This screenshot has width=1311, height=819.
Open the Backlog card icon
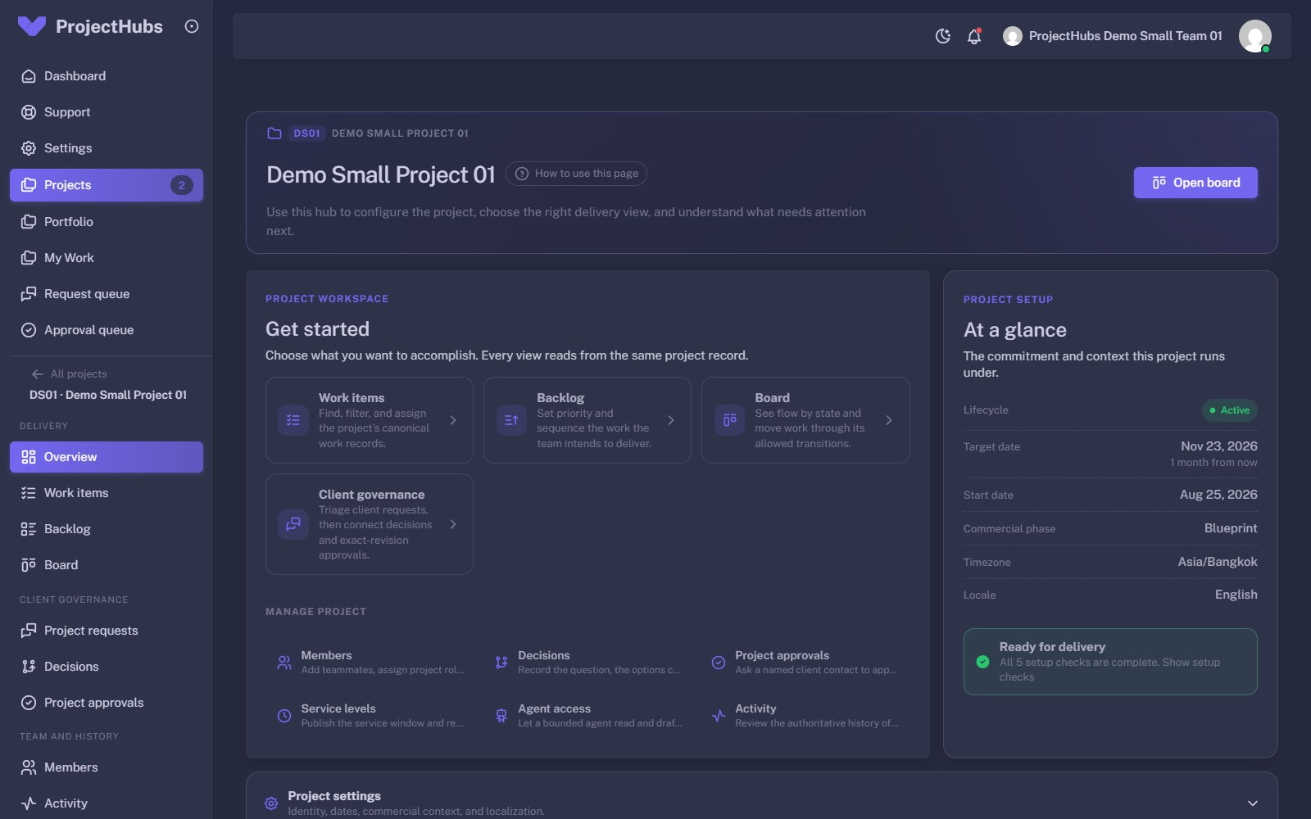[511, 420]
